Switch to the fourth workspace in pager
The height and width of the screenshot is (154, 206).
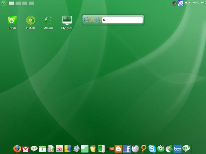[32, 3]
